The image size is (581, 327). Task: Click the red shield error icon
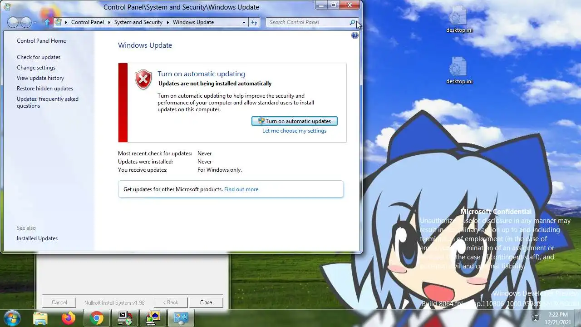143,79
